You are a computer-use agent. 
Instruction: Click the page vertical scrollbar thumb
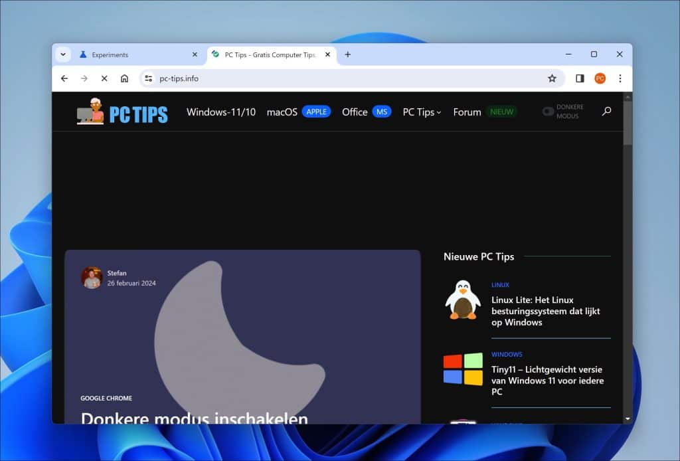coord(628,124)
